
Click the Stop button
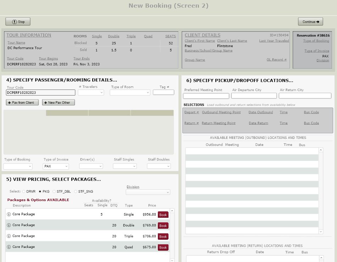(18, 22)
